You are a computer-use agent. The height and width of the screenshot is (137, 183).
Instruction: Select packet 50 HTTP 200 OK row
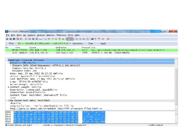[x=91, y=53]
